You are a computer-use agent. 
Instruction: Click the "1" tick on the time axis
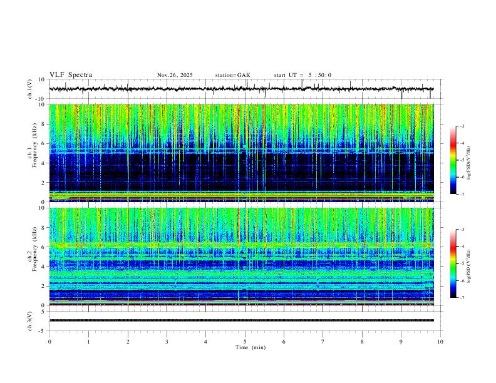pos(88,342)
